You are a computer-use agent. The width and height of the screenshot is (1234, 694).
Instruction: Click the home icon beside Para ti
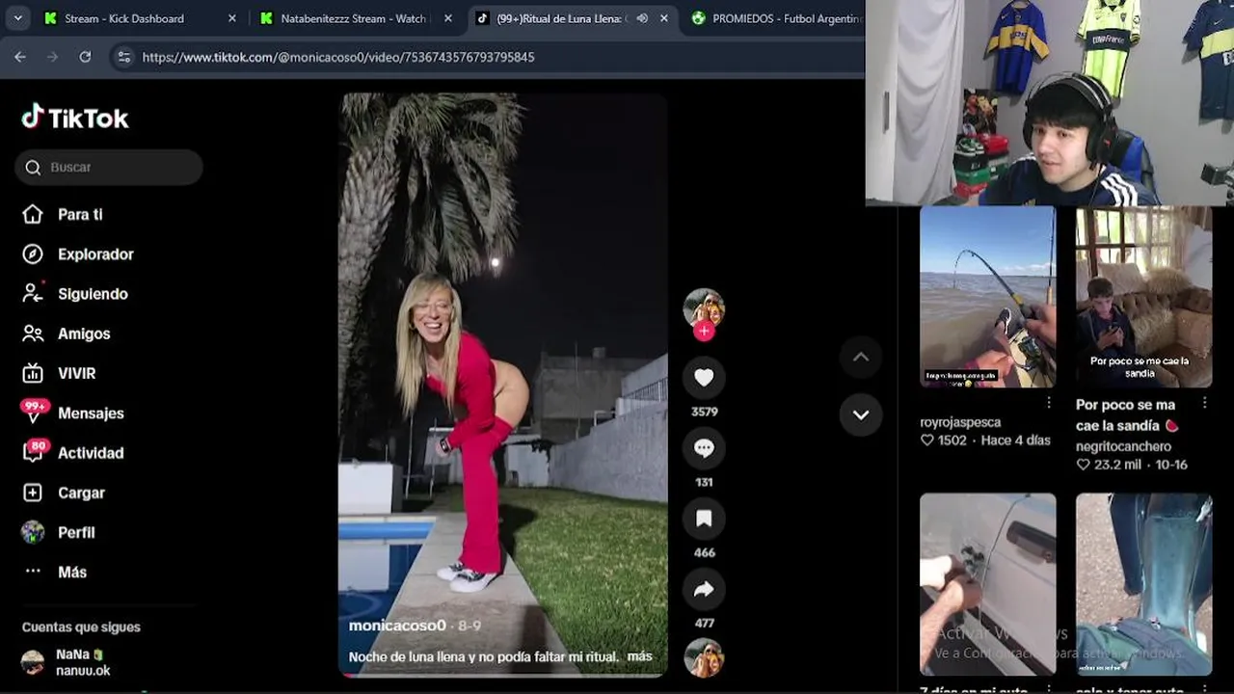click(33, 214)
